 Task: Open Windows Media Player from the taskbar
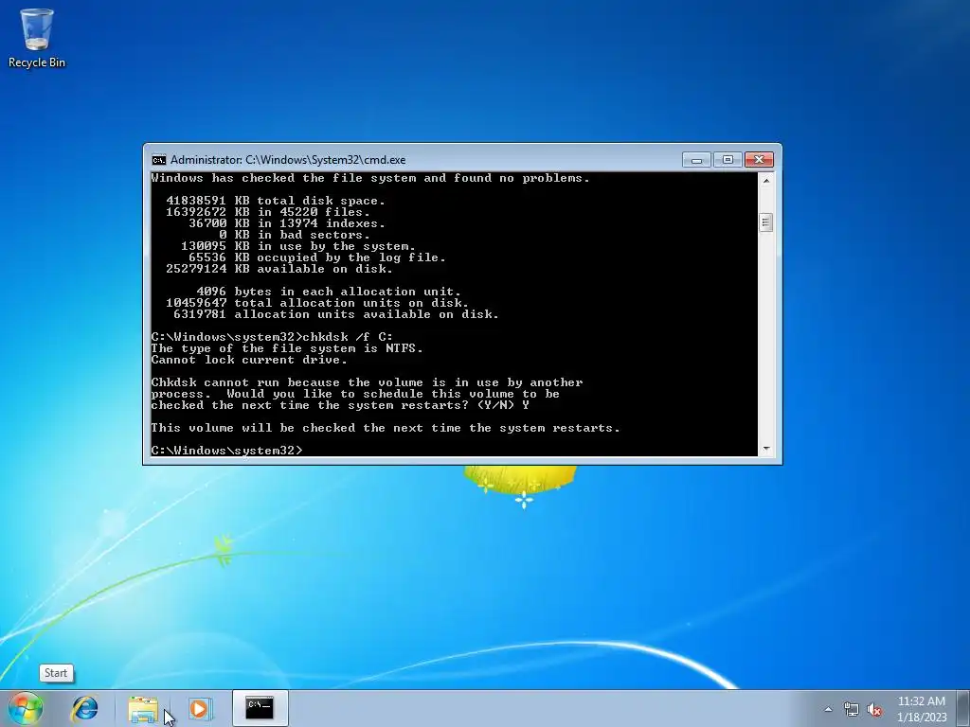[201, 708]
